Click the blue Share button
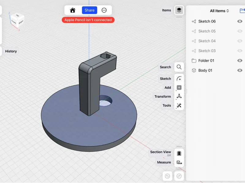The image size is (245, 183). pos(89,10)
